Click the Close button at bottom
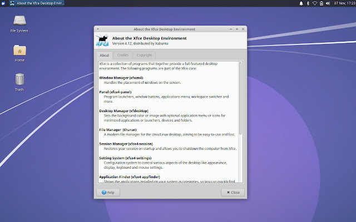 tap(233, 193)
